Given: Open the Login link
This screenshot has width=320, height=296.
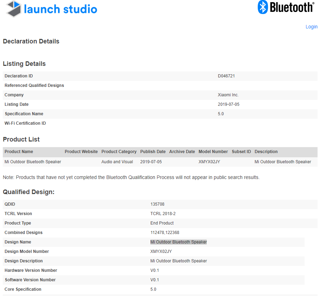Looking at the screenshot, I should [x=311, y=27].
